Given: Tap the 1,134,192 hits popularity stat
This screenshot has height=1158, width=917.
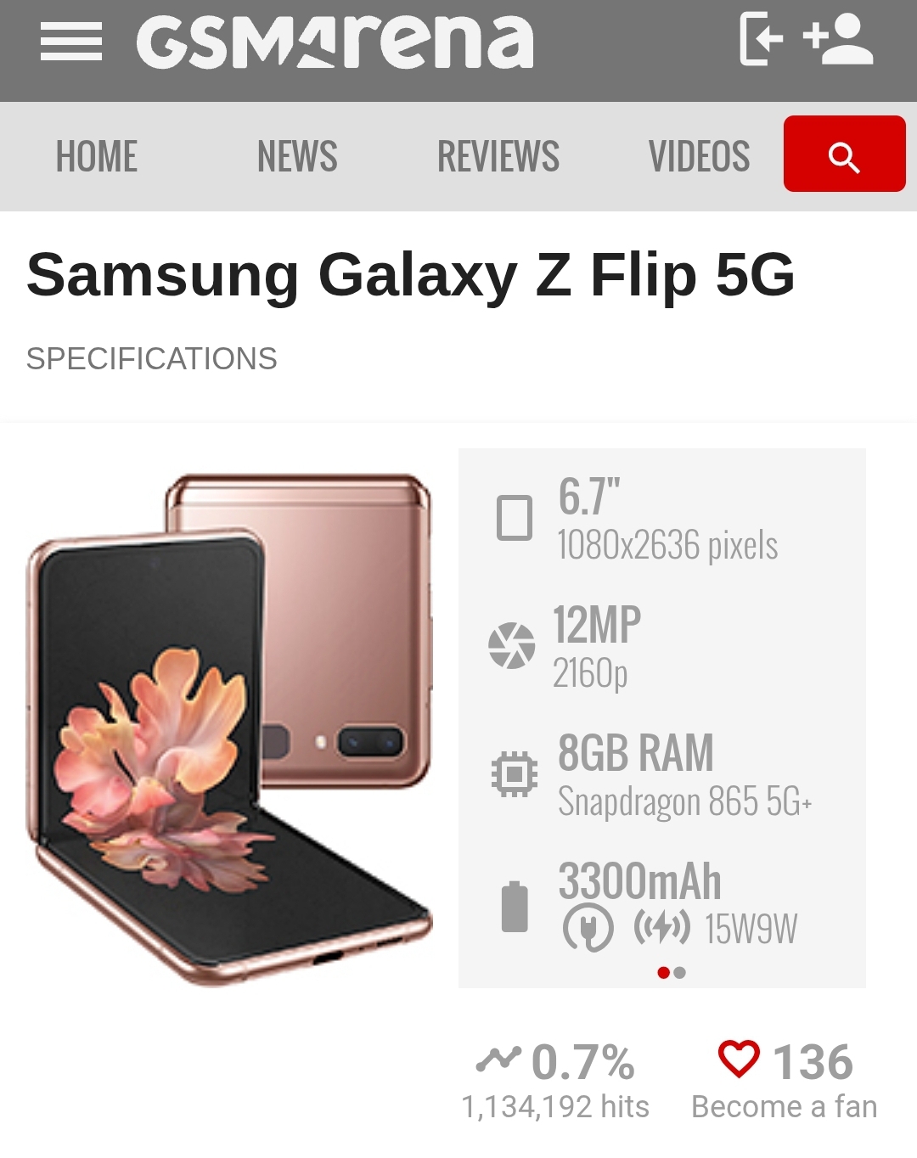Looking at the screenshot, I should click(x=555, y=1106).
